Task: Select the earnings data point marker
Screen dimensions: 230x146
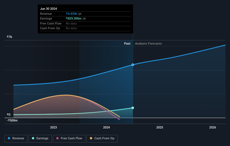Action: pyautogui.click(x=133, y=108)
